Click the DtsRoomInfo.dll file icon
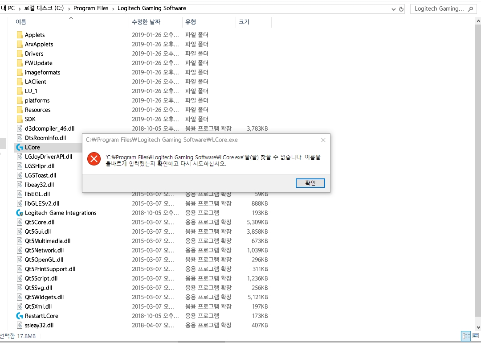The width and height of the screenshot is (481, 343). click(x=19, y=138)
